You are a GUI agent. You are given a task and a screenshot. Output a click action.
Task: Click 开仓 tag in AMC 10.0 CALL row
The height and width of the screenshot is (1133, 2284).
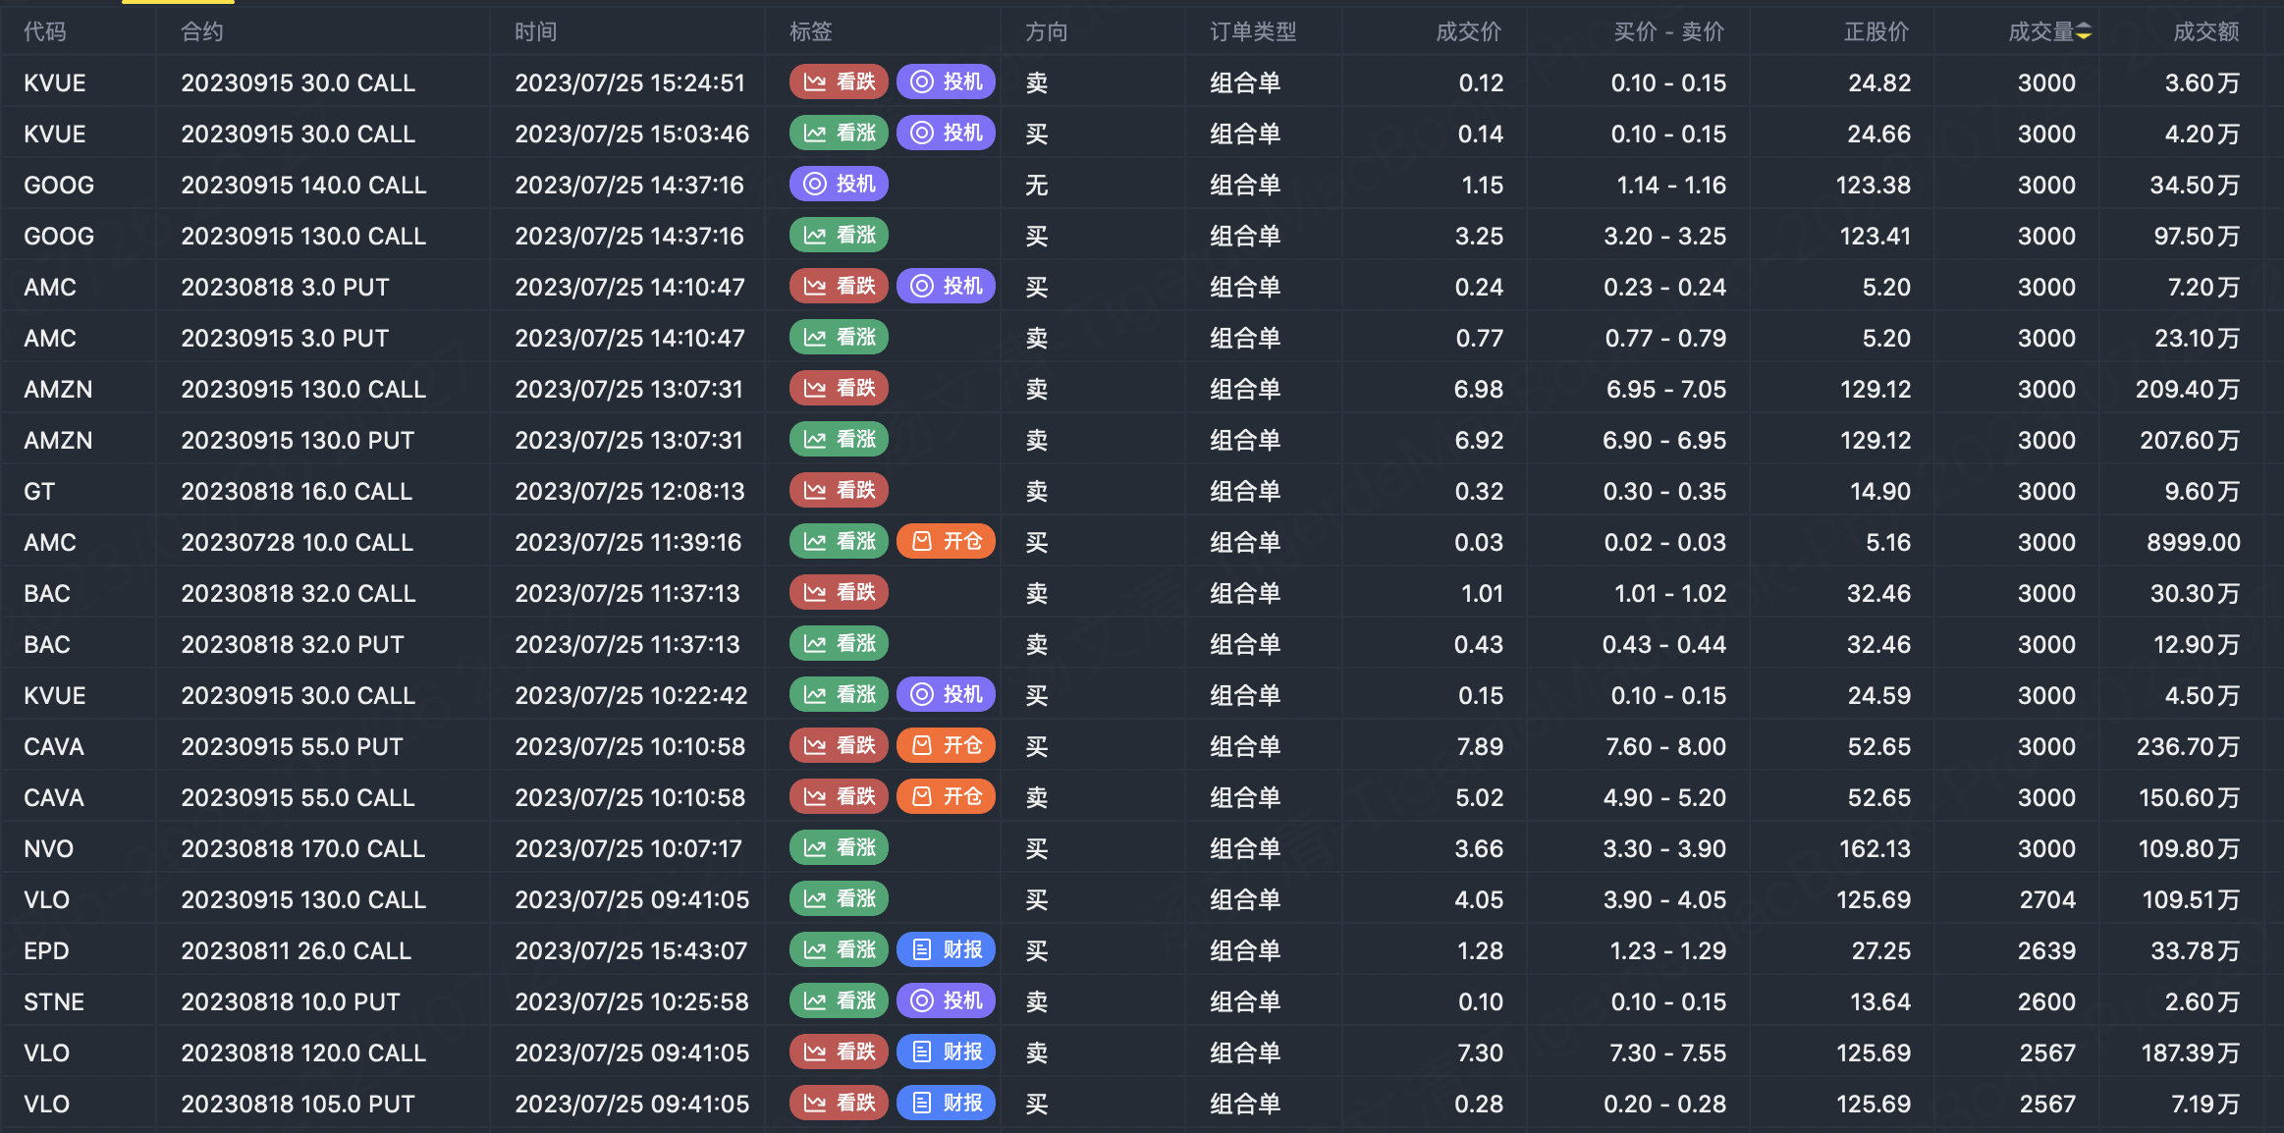[x=946, y=541]
